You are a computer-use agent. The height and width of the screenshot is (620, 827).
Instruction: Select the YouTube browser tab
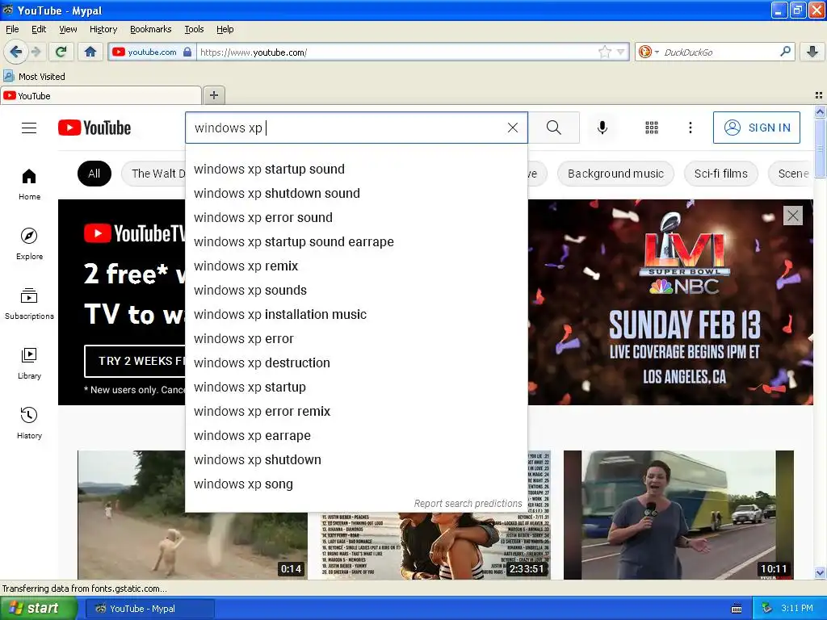coord(101,95)
